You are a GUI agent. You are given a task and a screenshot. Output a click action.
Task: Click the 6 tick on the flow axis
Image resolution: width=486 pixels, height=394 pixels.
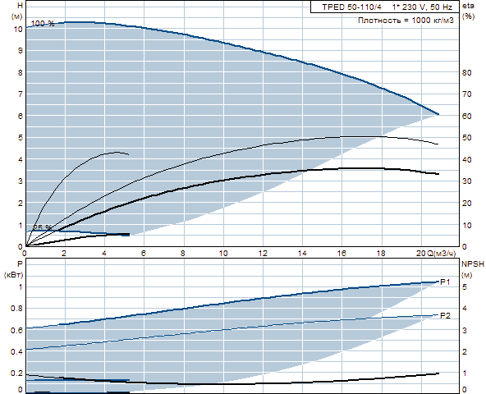pos(144,254)
